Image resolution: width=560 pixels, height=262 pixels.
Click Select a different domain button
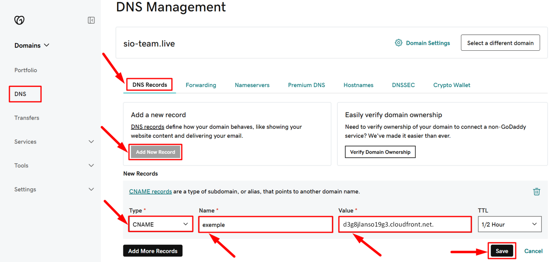[500, 43]
